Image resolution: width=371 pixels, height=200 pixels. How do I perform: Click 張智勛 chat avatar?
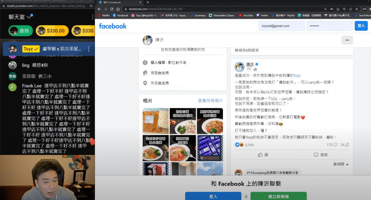click(12, 76)
